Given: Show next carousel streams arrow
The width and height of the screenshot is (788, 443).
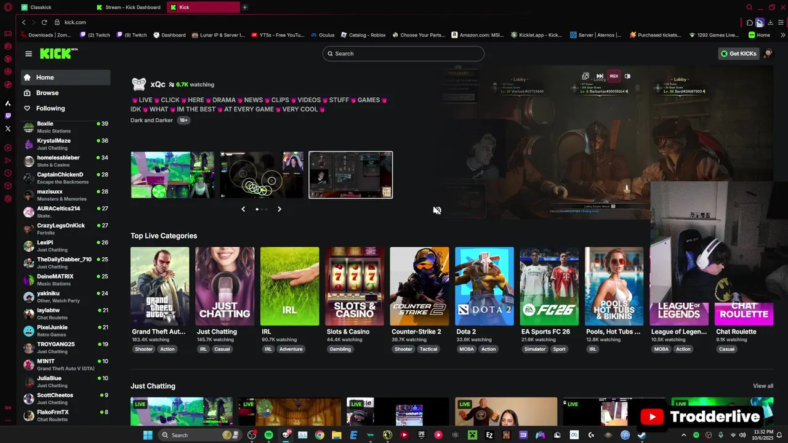Looking at the screenshot, I should pyautogui.click(x=279, y=209).
